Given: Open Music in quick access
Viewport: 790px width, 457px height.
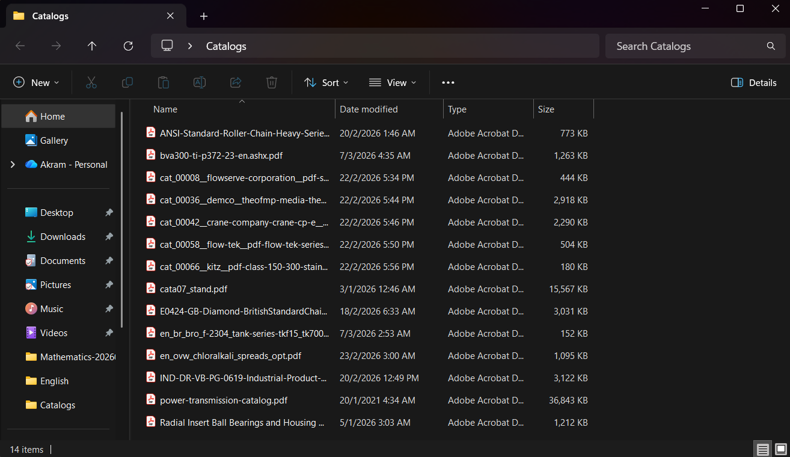Looking at the screenshot, I should click(x=58, y=308).
